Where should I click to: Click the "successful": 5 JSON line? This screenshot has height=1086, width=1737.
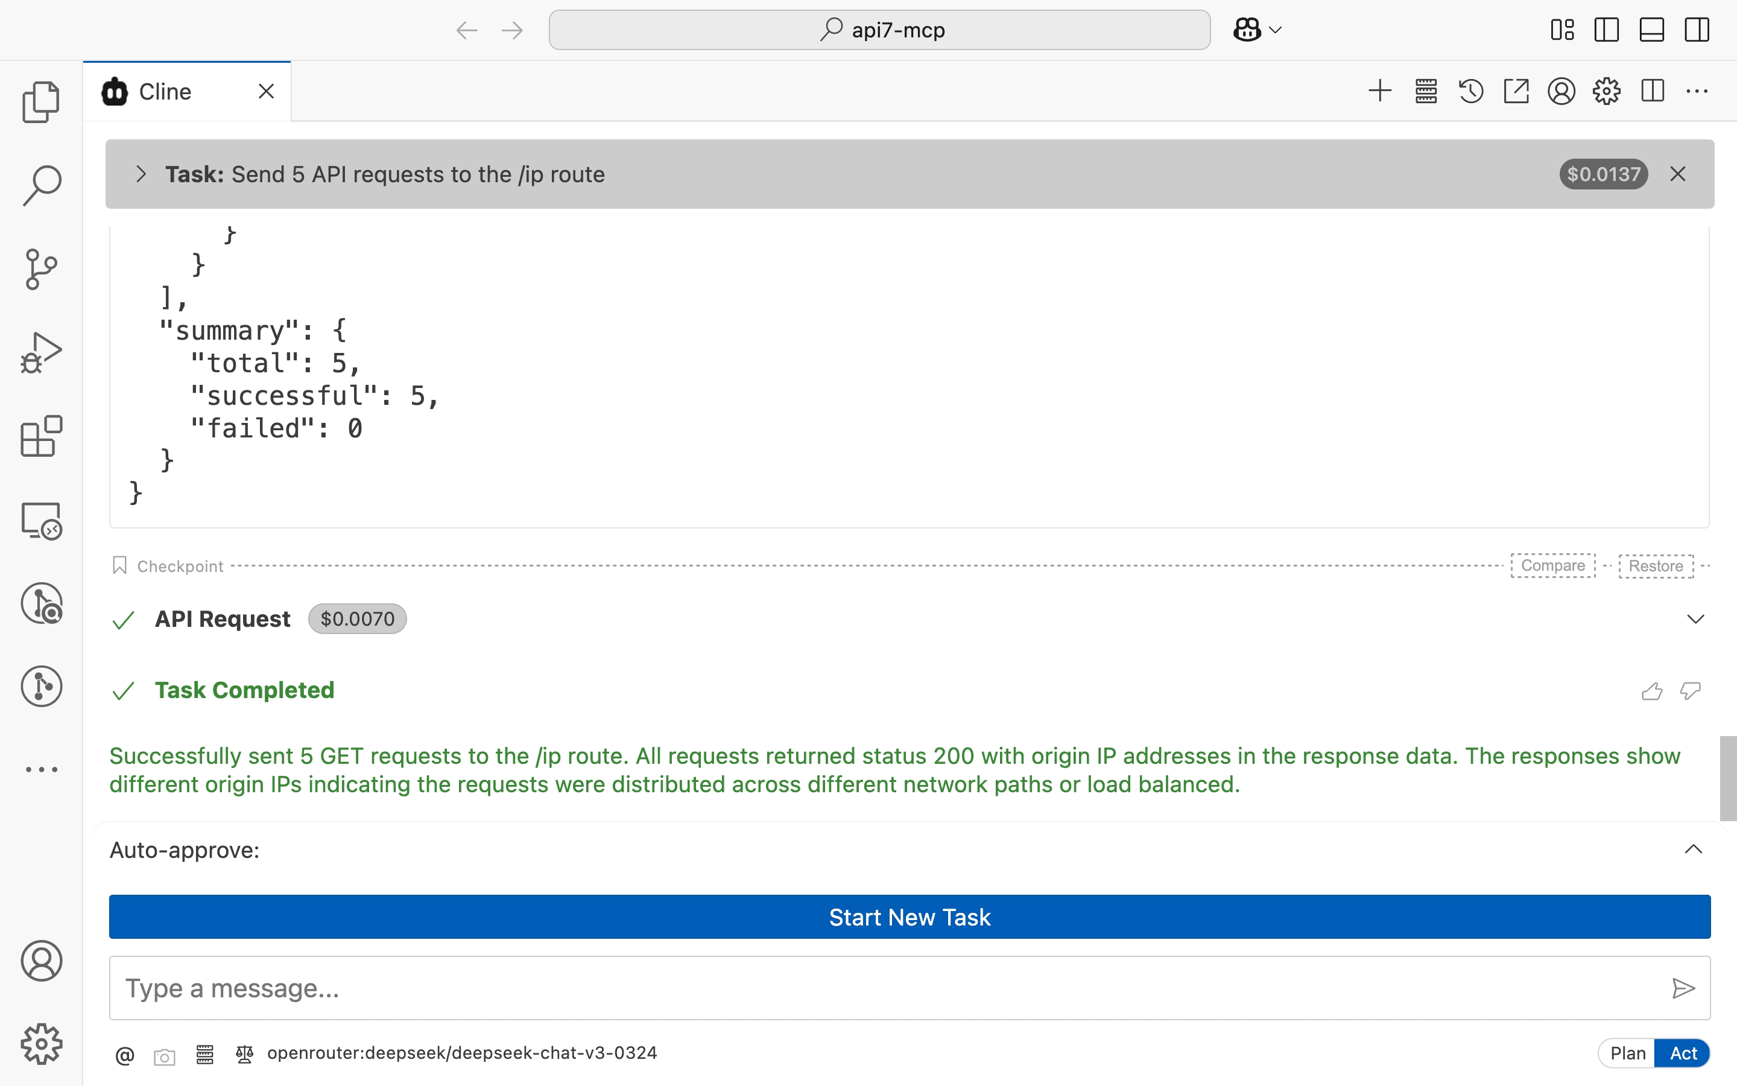pos(314,396)
